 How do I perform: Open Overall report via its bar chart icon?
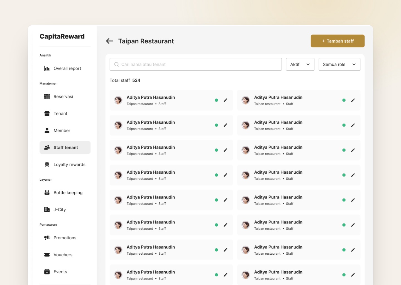coord(47,68)
